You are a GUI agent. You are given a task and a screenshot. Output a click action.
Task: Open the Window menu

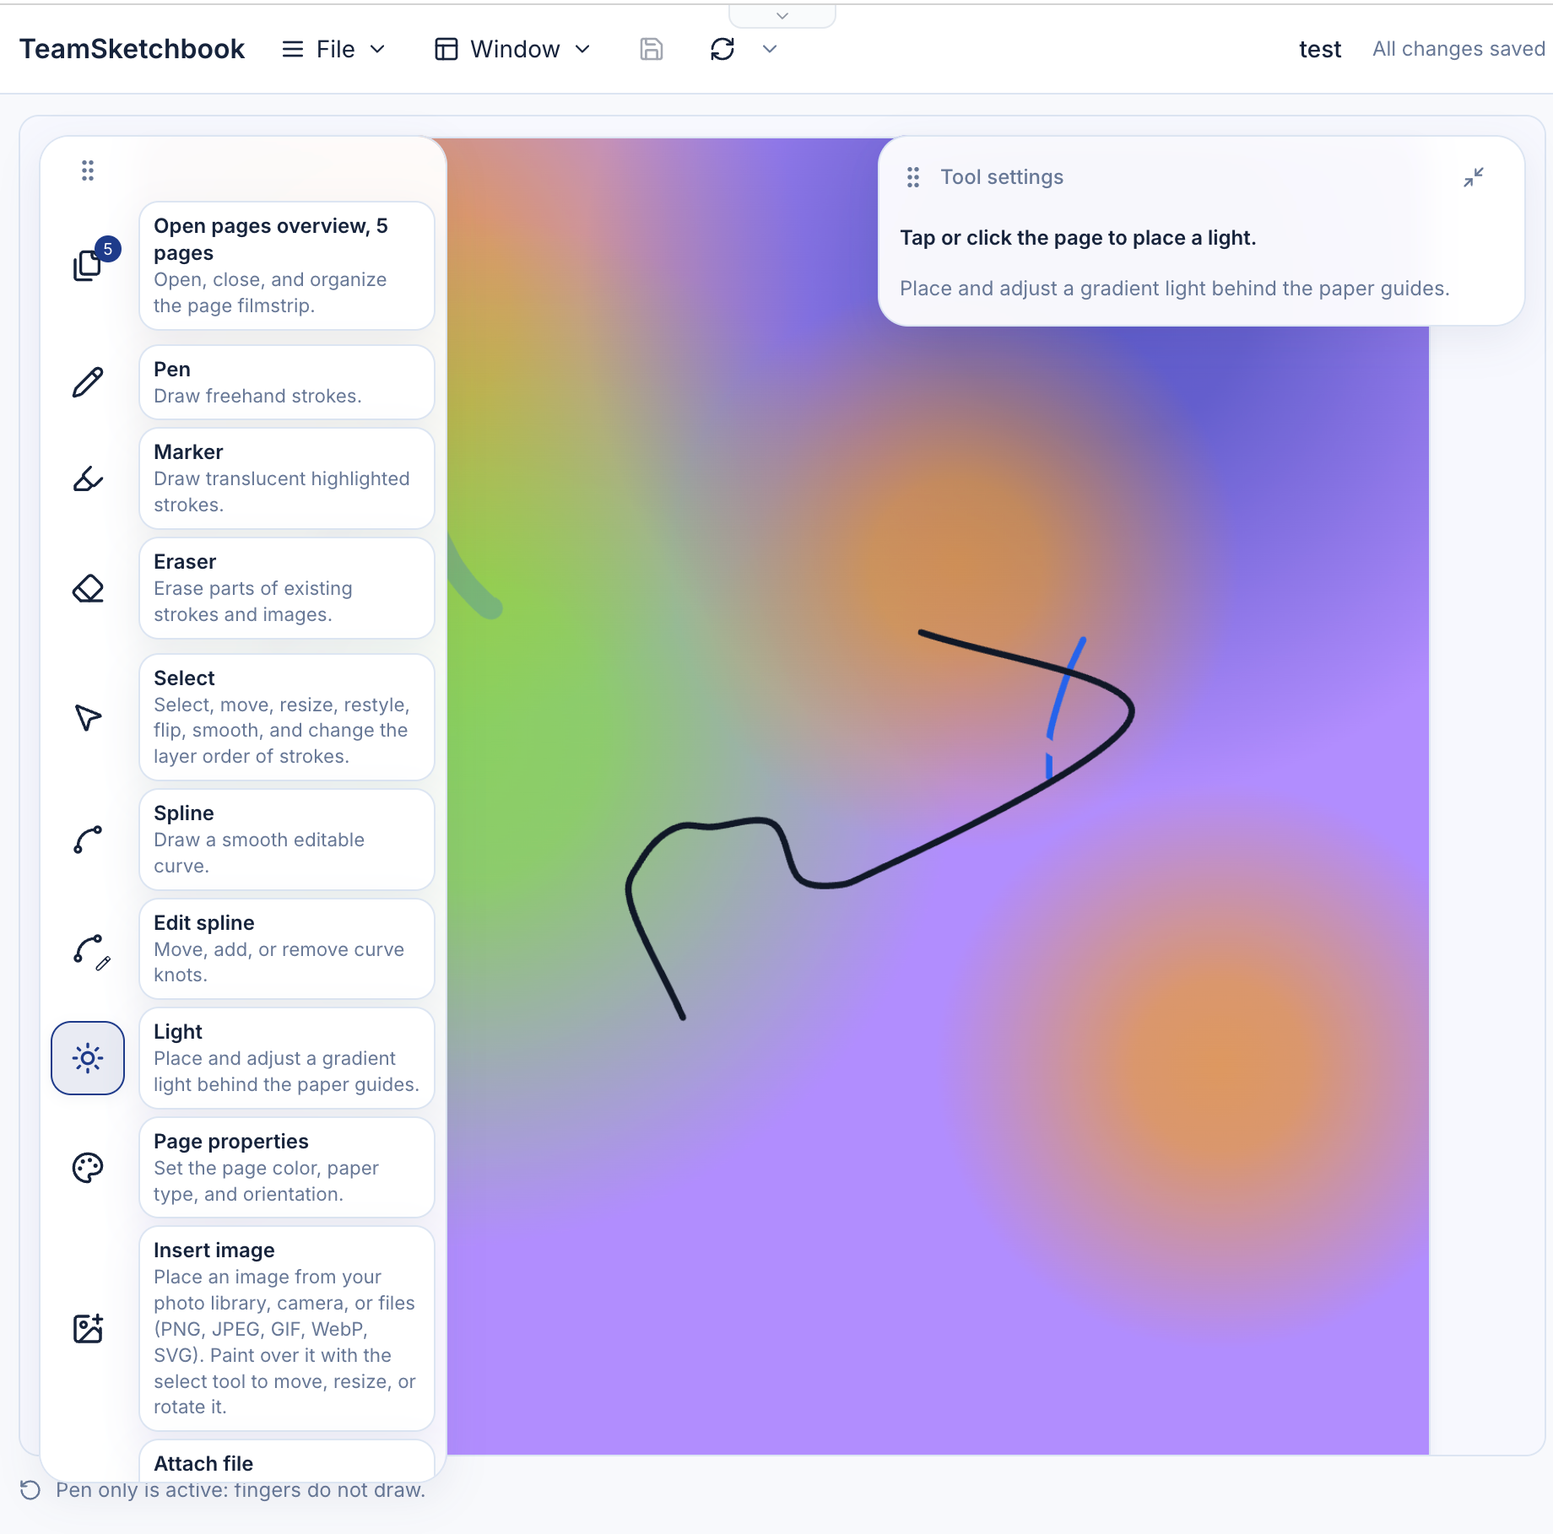[x=513, y=49]
